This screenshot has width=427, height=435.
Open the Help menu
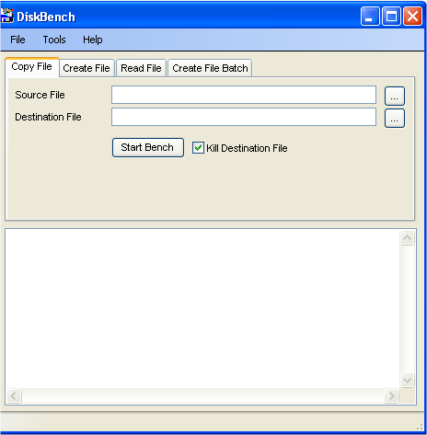93,40
